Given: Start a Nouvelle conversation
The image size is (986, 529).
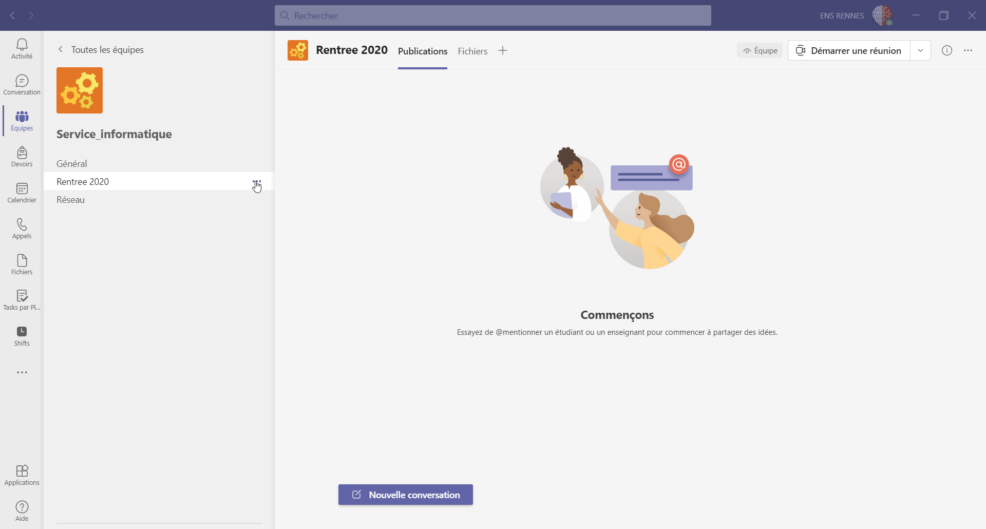Looking at the screenshot, I should point(405,495).
